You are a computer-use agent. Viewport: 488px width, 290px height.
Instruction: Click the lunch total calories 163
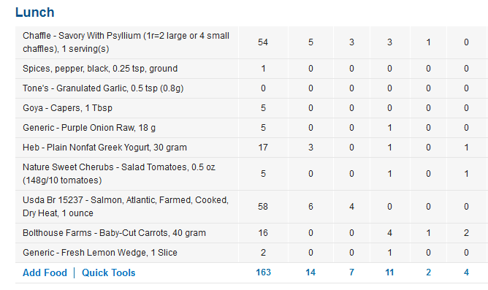263,272
